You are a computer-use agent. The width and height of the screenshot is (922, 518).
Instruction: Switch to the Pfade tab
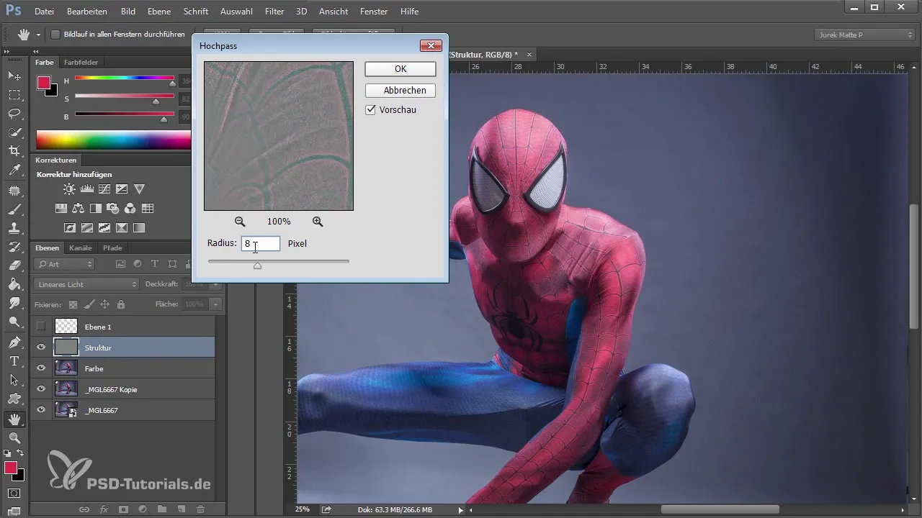112,248
